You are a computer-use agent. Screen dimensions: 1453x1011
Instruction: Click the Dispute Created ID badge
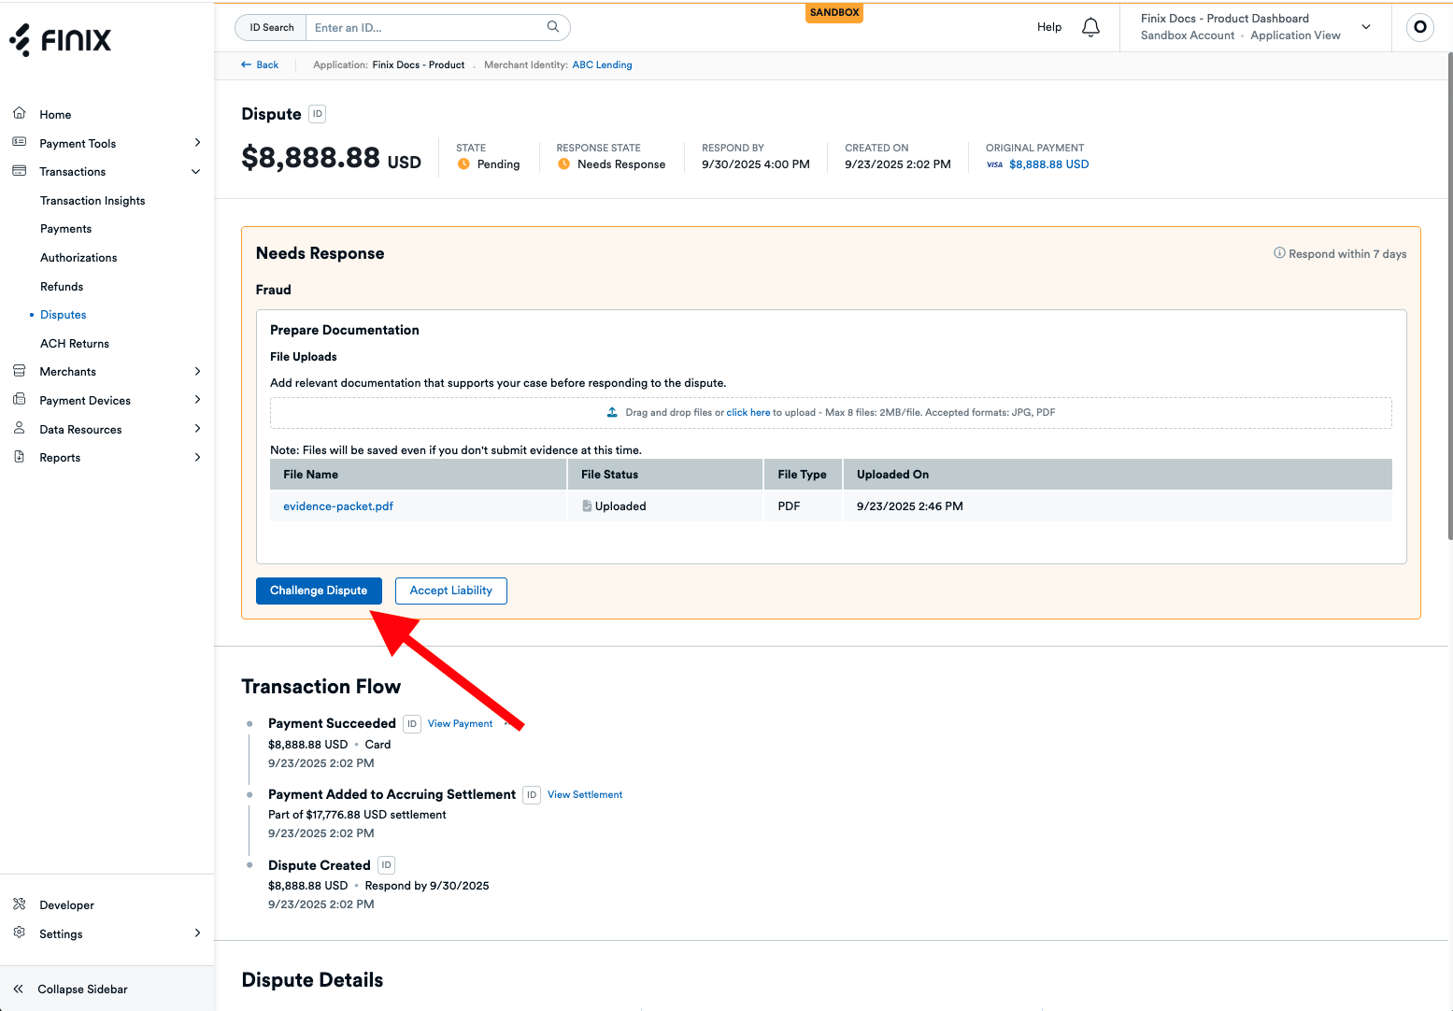[386, 865]
